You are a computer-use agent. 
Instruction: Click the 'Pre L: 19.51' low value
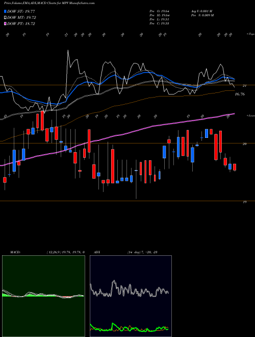[x=160, y=19]
